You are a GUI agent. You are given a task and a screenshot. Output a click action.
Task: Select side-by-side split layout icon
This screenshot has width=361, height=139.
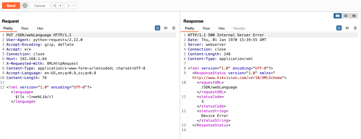coord(338,16)
